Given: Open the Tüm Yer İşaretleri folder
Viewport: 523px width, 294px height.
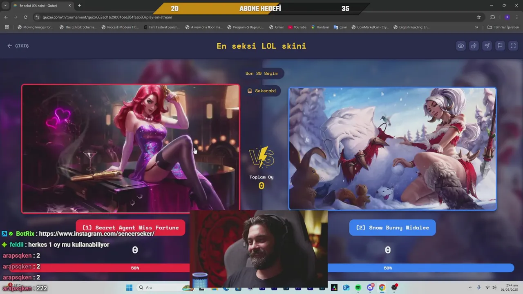Looking at the screenshot, I should (x=503, y=27).
